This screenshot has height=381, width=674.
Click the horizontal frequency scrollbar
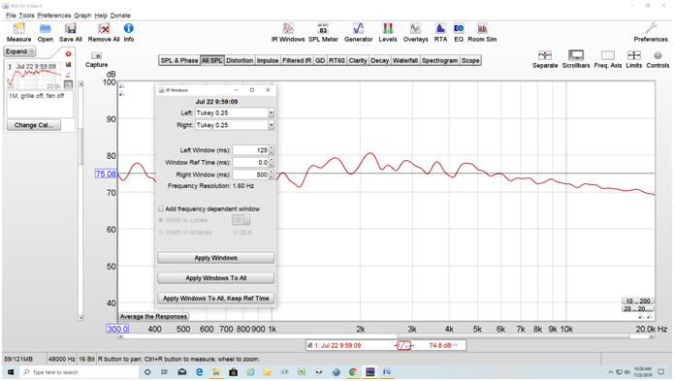click(386, 336)
